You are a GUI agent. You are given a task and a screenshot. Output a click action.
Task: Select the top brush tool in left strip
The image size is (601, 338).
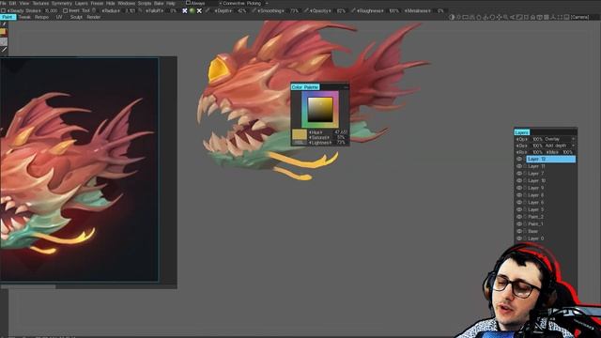point(4,23)
